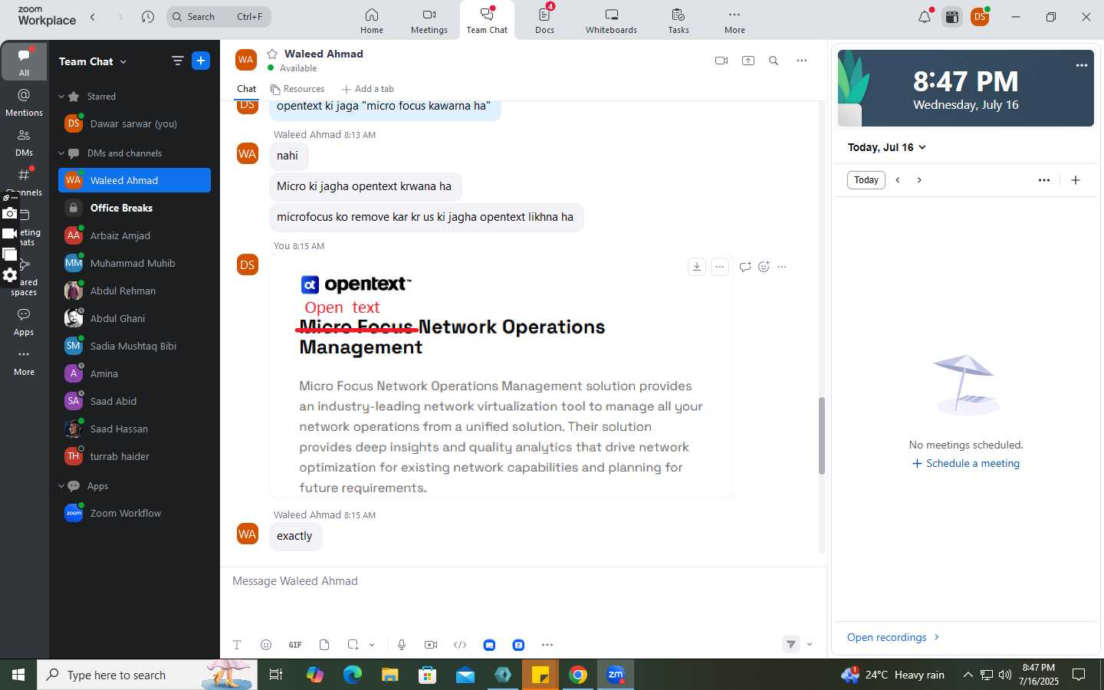Open Zoom Workflow app chat
This screenshot has width=1104, height=690.
pos(135,513)
